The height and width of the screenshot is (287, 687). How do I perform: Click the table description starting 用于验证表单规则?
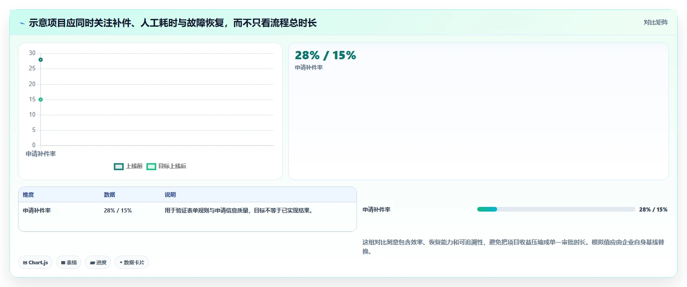click(239, 211)
